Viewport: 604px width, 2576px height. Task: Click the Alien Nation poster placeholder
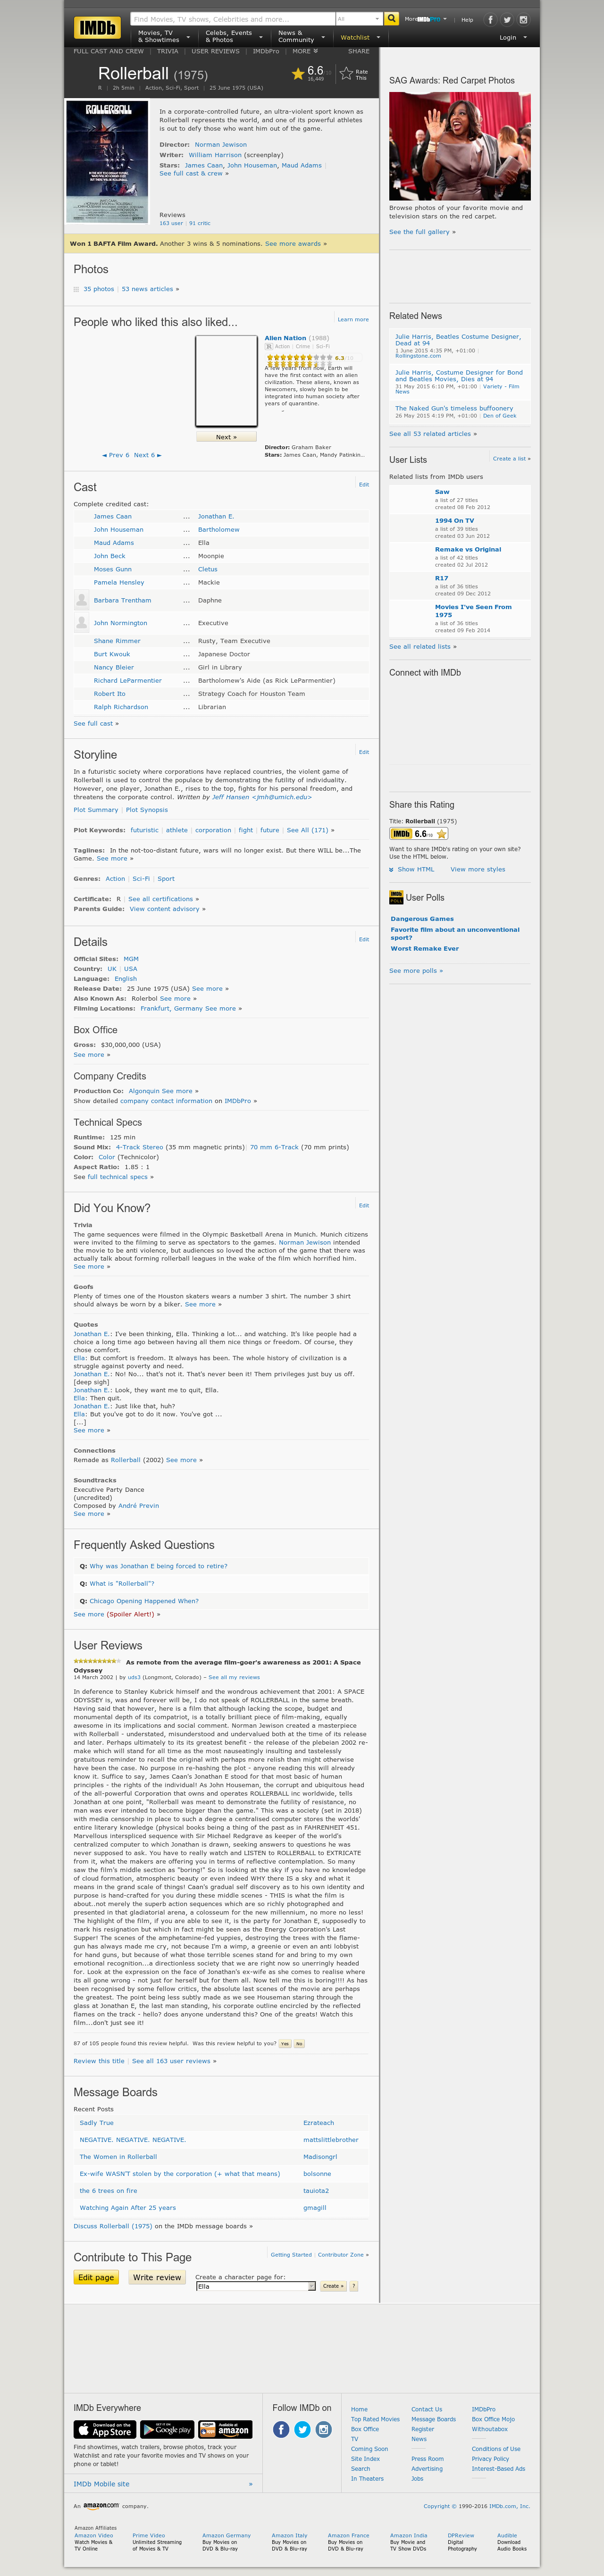[226, 381]
